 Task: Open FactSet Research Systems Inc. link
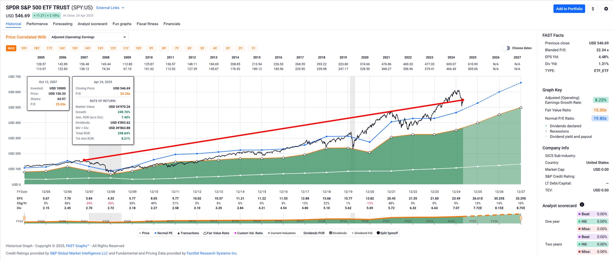pos(212,253)
